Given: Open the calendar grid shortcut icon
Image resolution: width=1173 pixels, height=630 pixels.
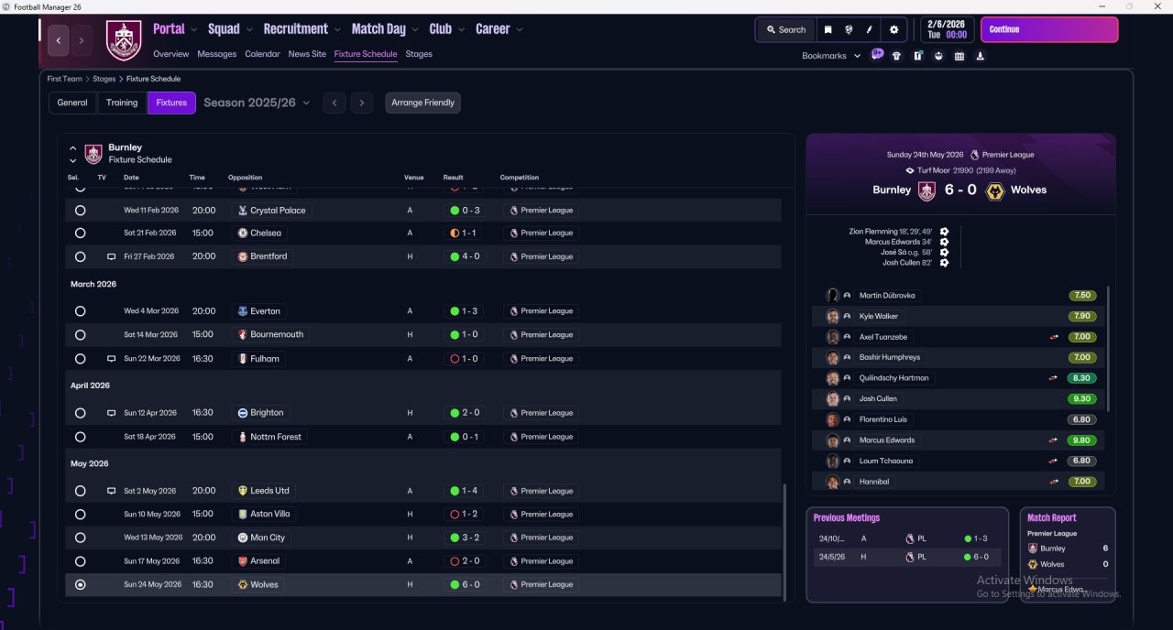Looking at the screenshot, I should click(x=959, y=56).
